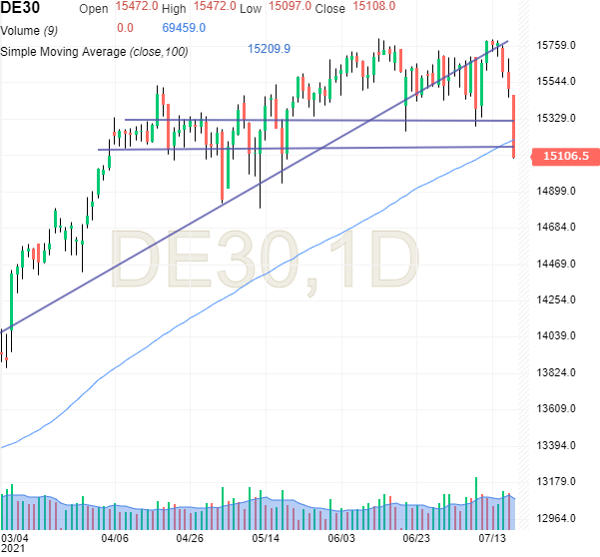
Task: Click the Low price value 15097.0
Action: tap(293, 8)
